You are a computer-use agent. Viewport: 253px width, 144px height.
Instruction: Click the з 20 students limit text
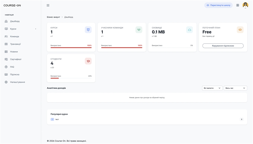[x=52, y=67]
